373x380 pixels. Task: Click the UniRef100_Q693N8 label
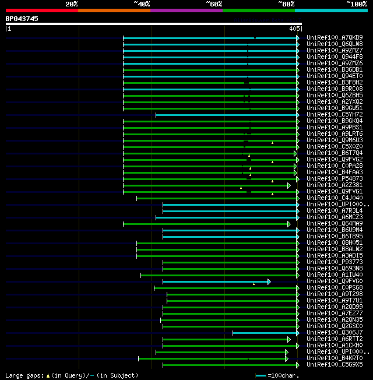coord(335,269)
